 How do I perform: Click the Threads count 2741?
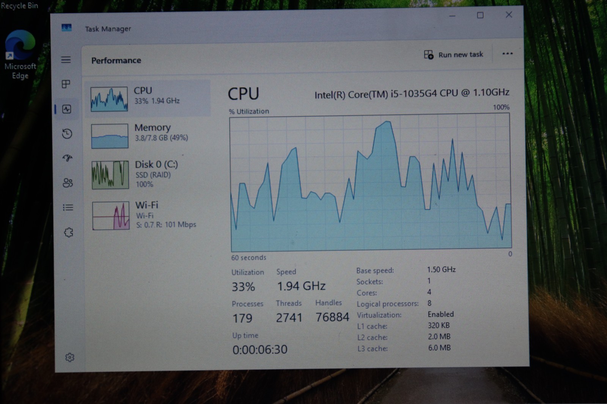pyautogui.click(x=289, y=318)
